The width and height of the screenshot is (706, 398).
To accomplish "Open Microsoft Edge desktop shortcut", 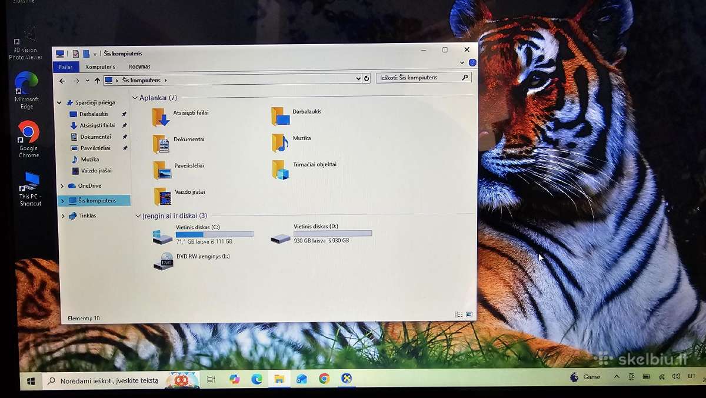I will (x=26, y=90).
